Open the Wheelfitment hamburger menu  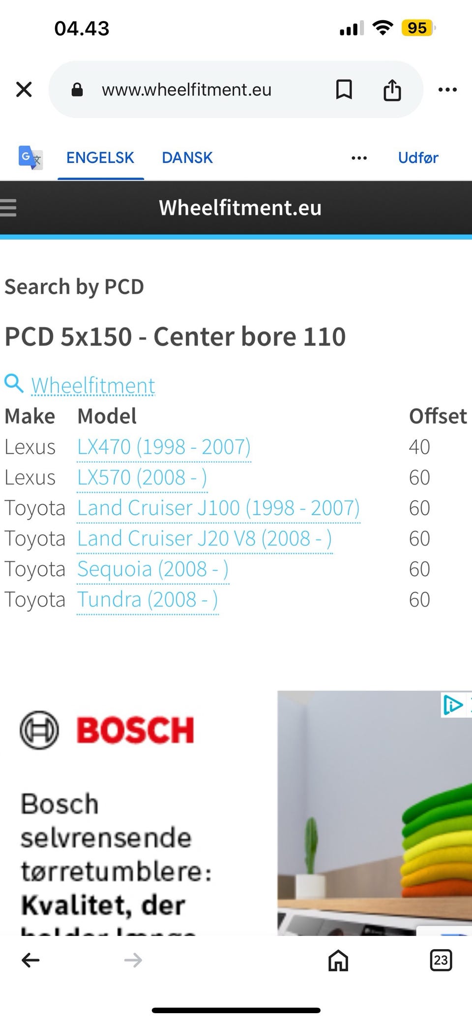click(8, 208)
